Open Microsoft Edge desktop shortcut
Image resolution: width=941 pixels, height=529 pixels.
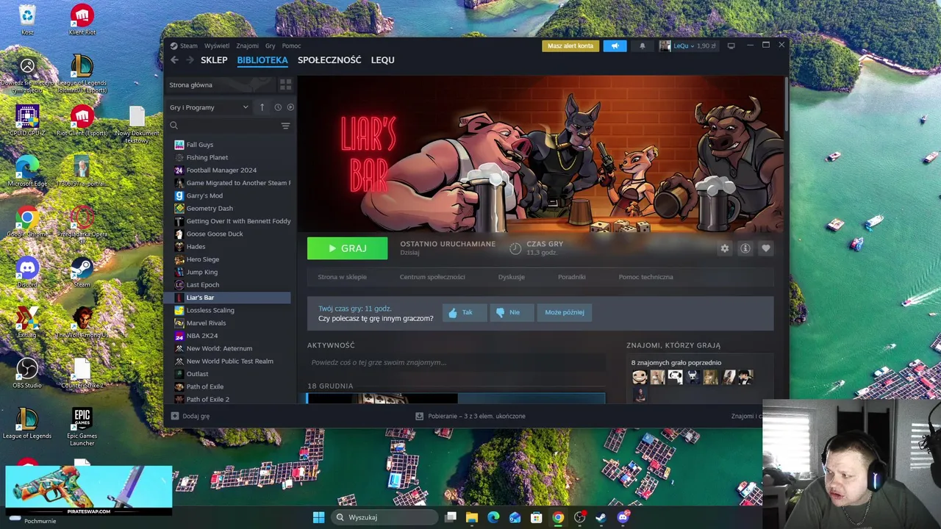click(x=27, y=170)
